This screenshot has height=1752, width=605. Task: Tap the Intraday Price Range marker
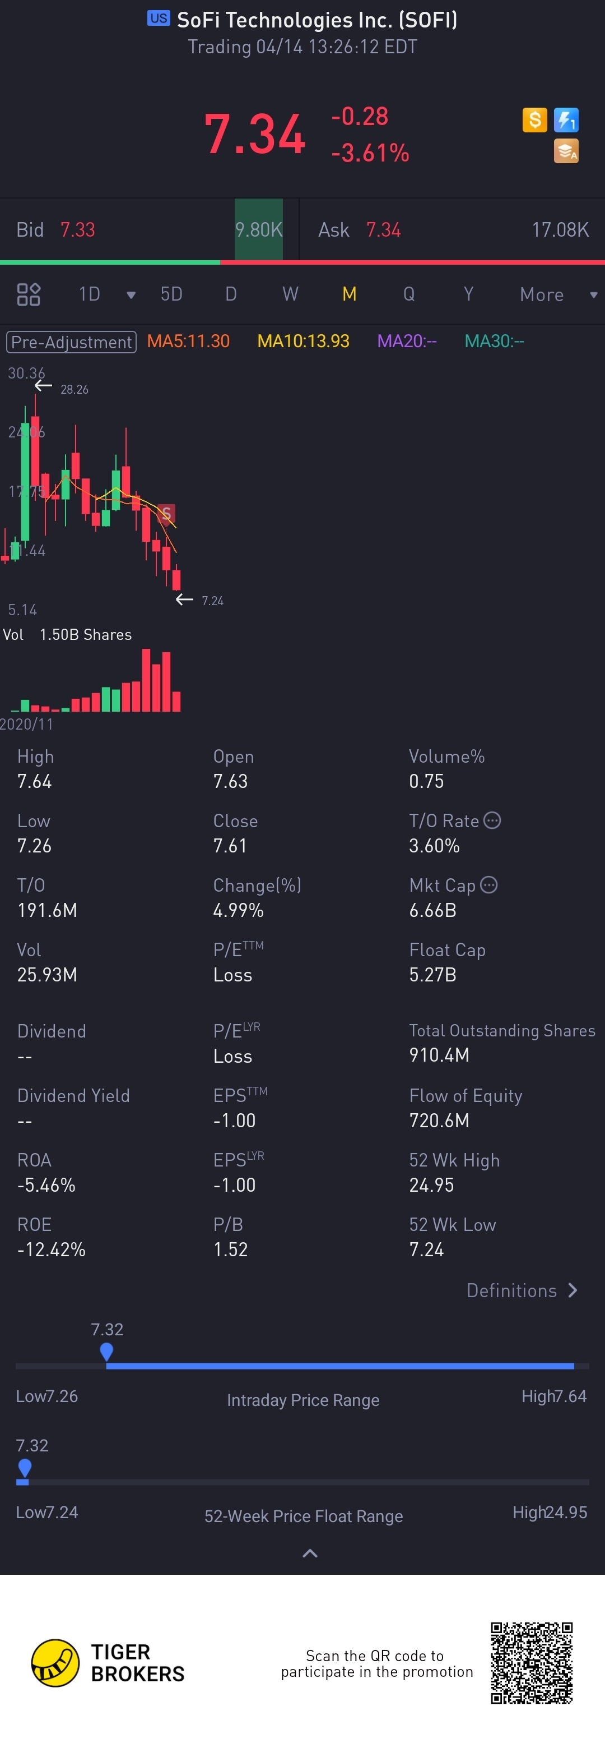tap(106, 1352)
